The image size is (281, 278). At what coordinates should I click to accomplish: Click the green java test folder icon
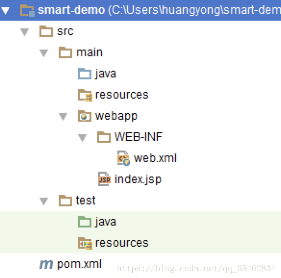[85, 222]
